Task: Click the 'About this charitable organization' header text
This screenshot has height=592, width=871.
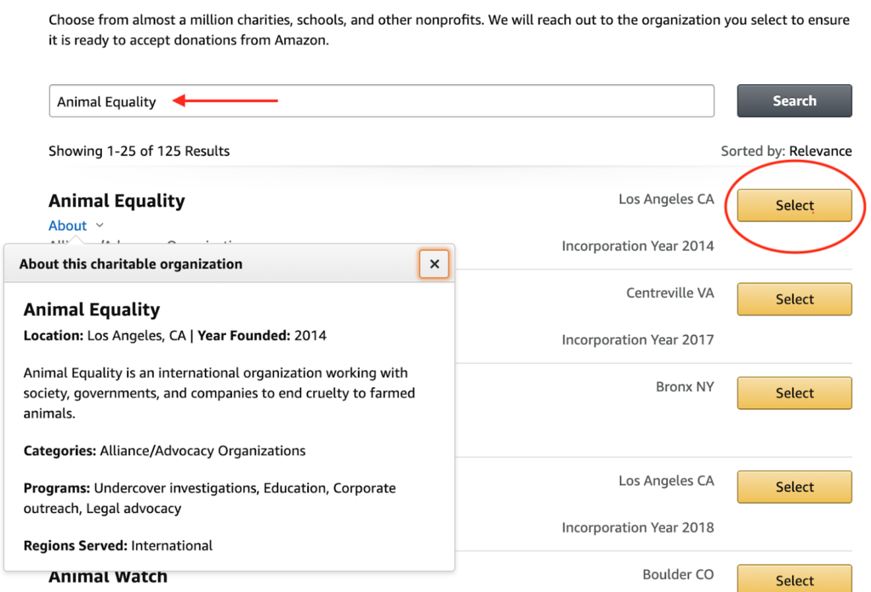Action: 130,265
